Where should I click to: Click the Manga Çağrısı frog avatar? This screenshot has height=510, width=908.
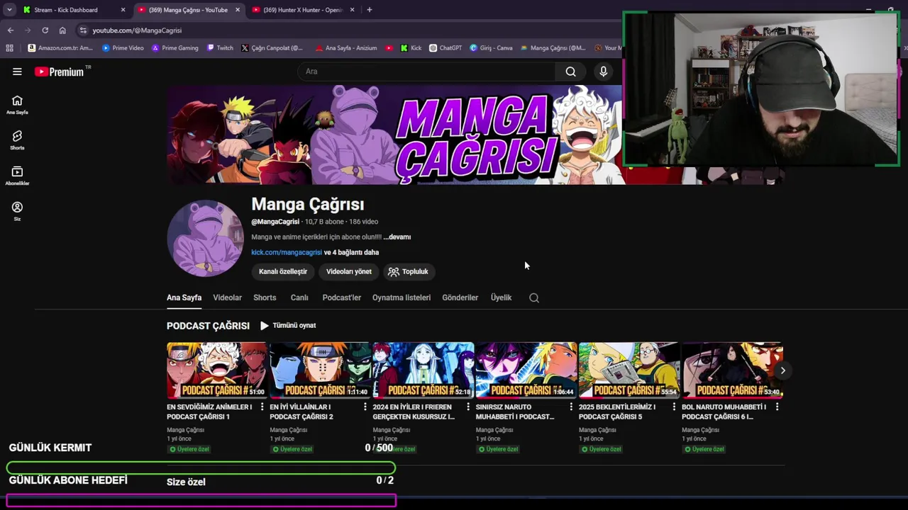(205, 238)
